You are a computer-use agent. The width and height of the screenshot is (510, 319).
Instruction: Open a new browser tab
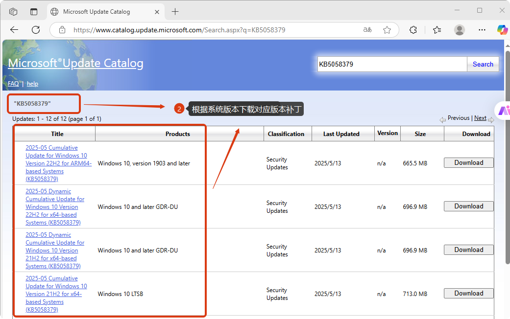175,12
